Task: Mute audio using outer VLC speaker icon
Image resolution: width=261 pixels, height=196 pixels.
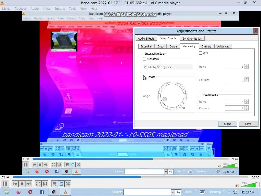Action: (237, 186)
